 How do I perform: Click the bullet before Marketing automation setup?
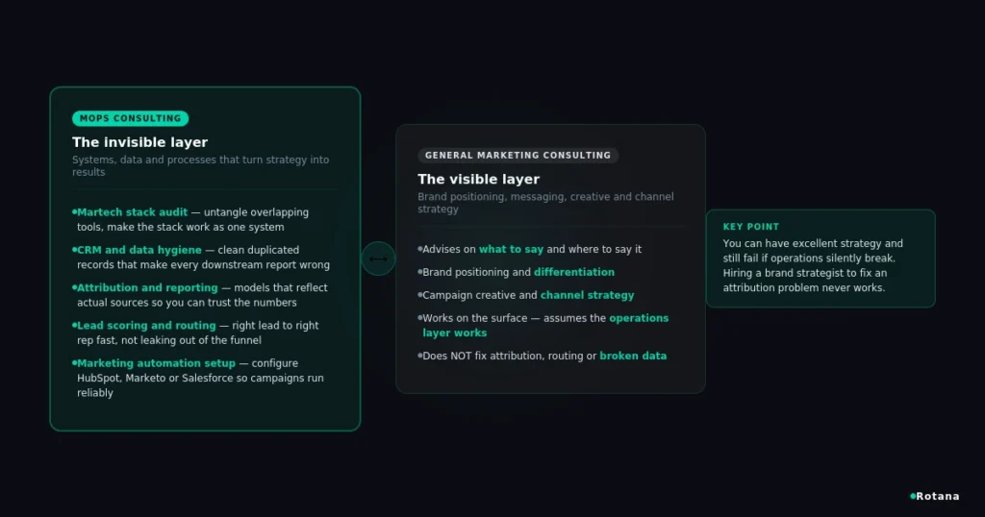[74, 362]
